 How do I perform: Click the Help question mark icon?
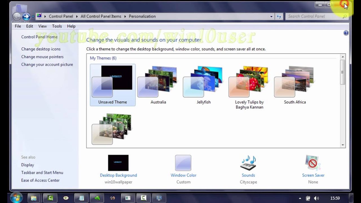(x=346, y=33)
